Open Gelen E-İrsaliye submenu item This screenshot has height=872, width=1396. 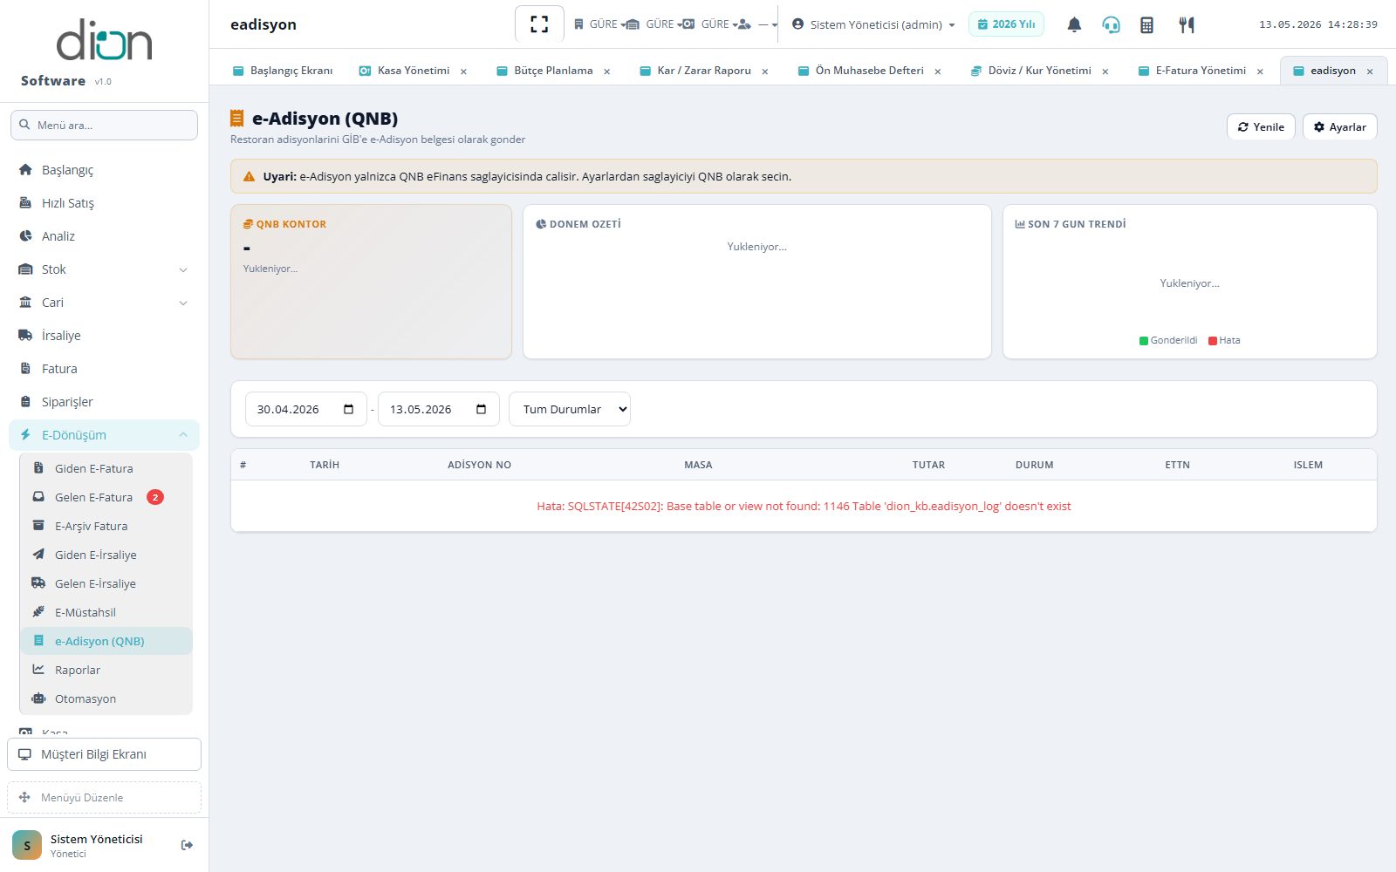[x=106, y=583]
